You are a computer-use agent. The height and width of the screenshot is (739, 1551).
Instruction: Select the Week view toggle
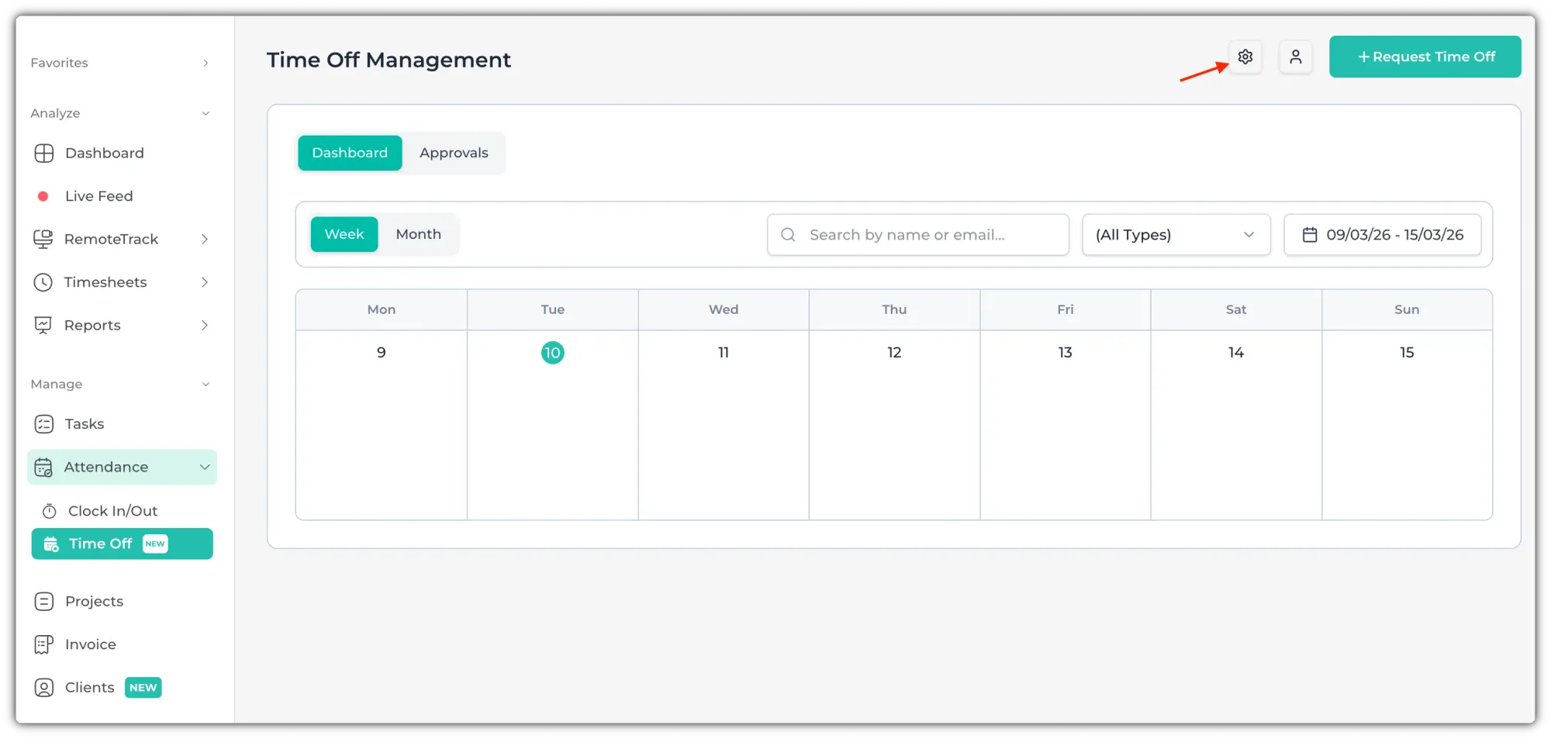[x=344, y=234]
